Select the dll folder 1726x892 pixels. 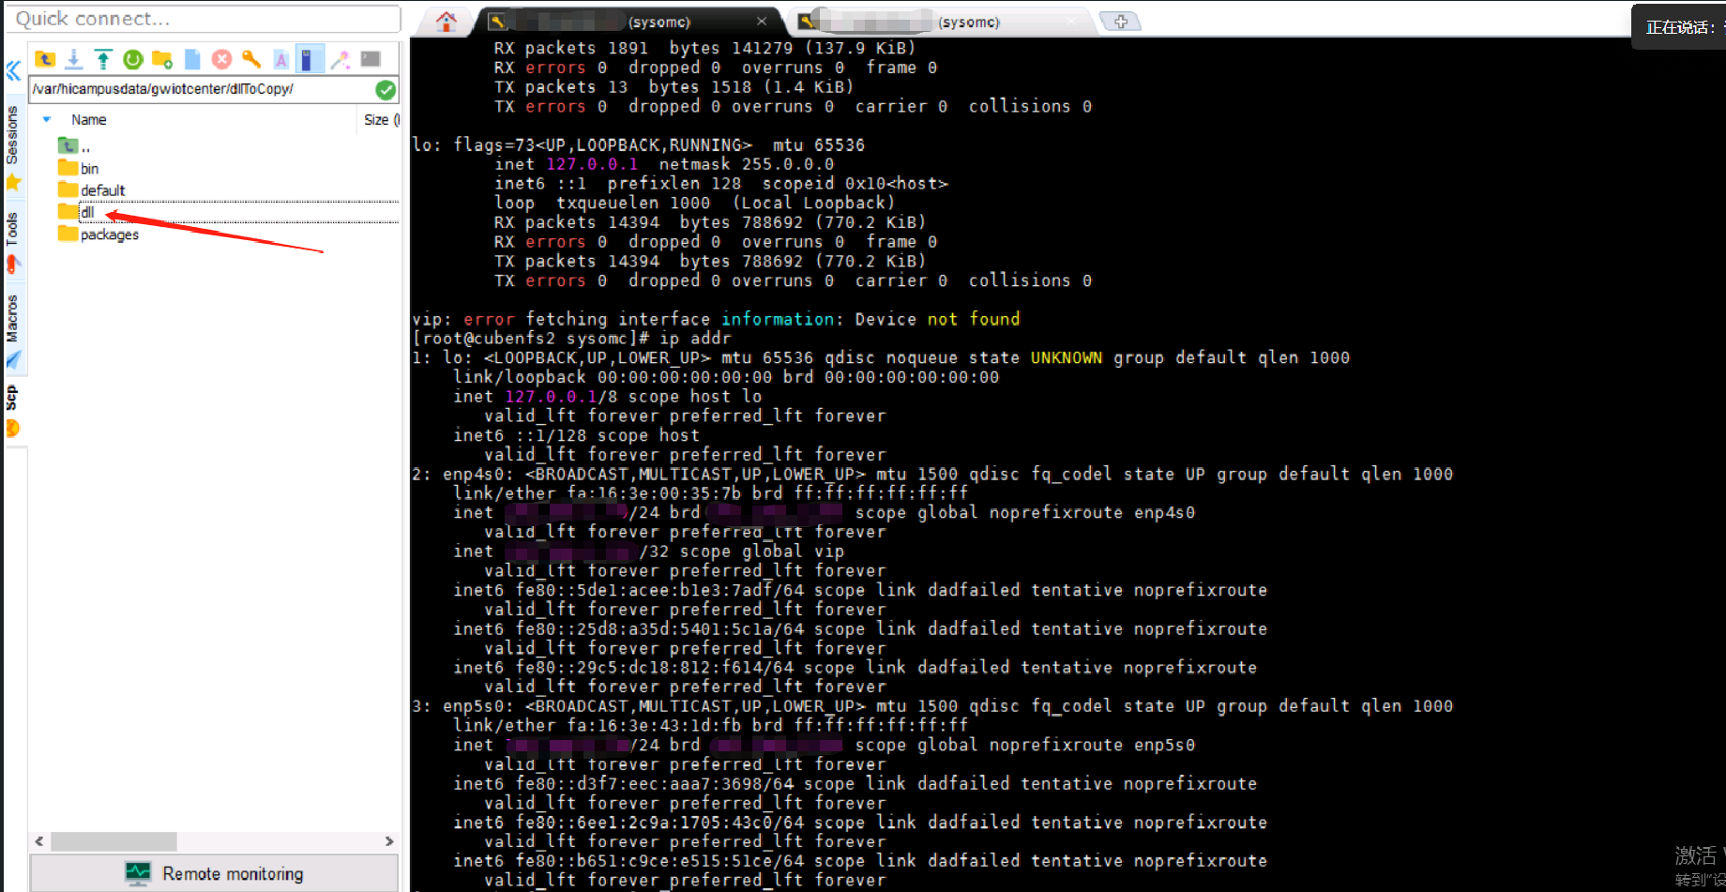(77, 212)
